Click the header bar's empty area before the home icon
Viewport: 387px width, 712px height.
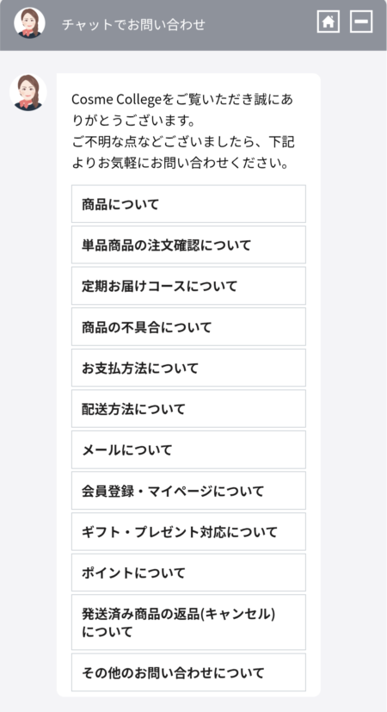click(261, 22)
